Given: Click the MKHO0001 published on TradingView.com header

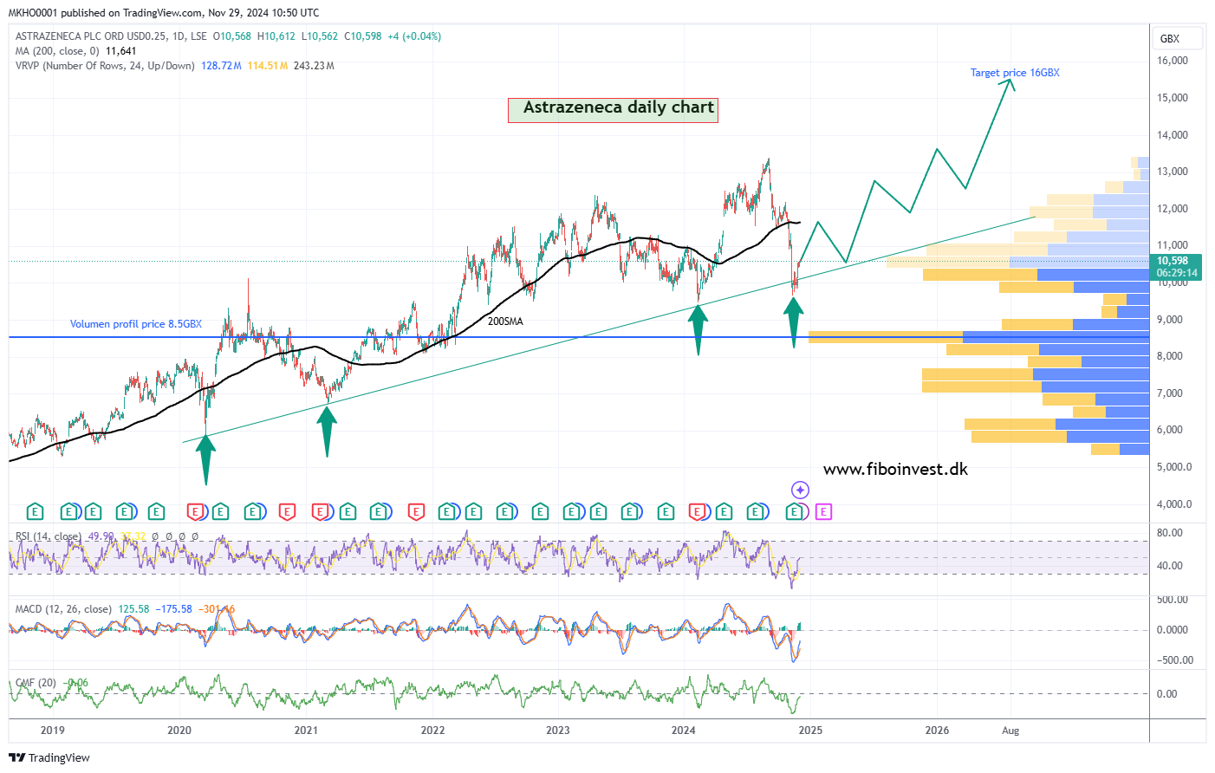Looking at the screenshot, I should [x=164, y=13].
